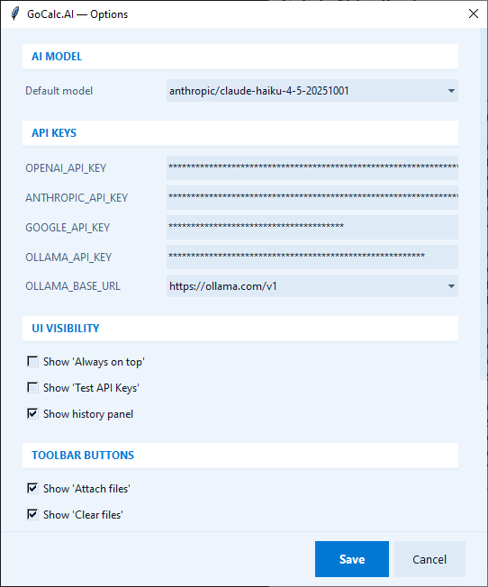Click the Save button
Screen dimensions: 488x587
(x=352, y=559)
